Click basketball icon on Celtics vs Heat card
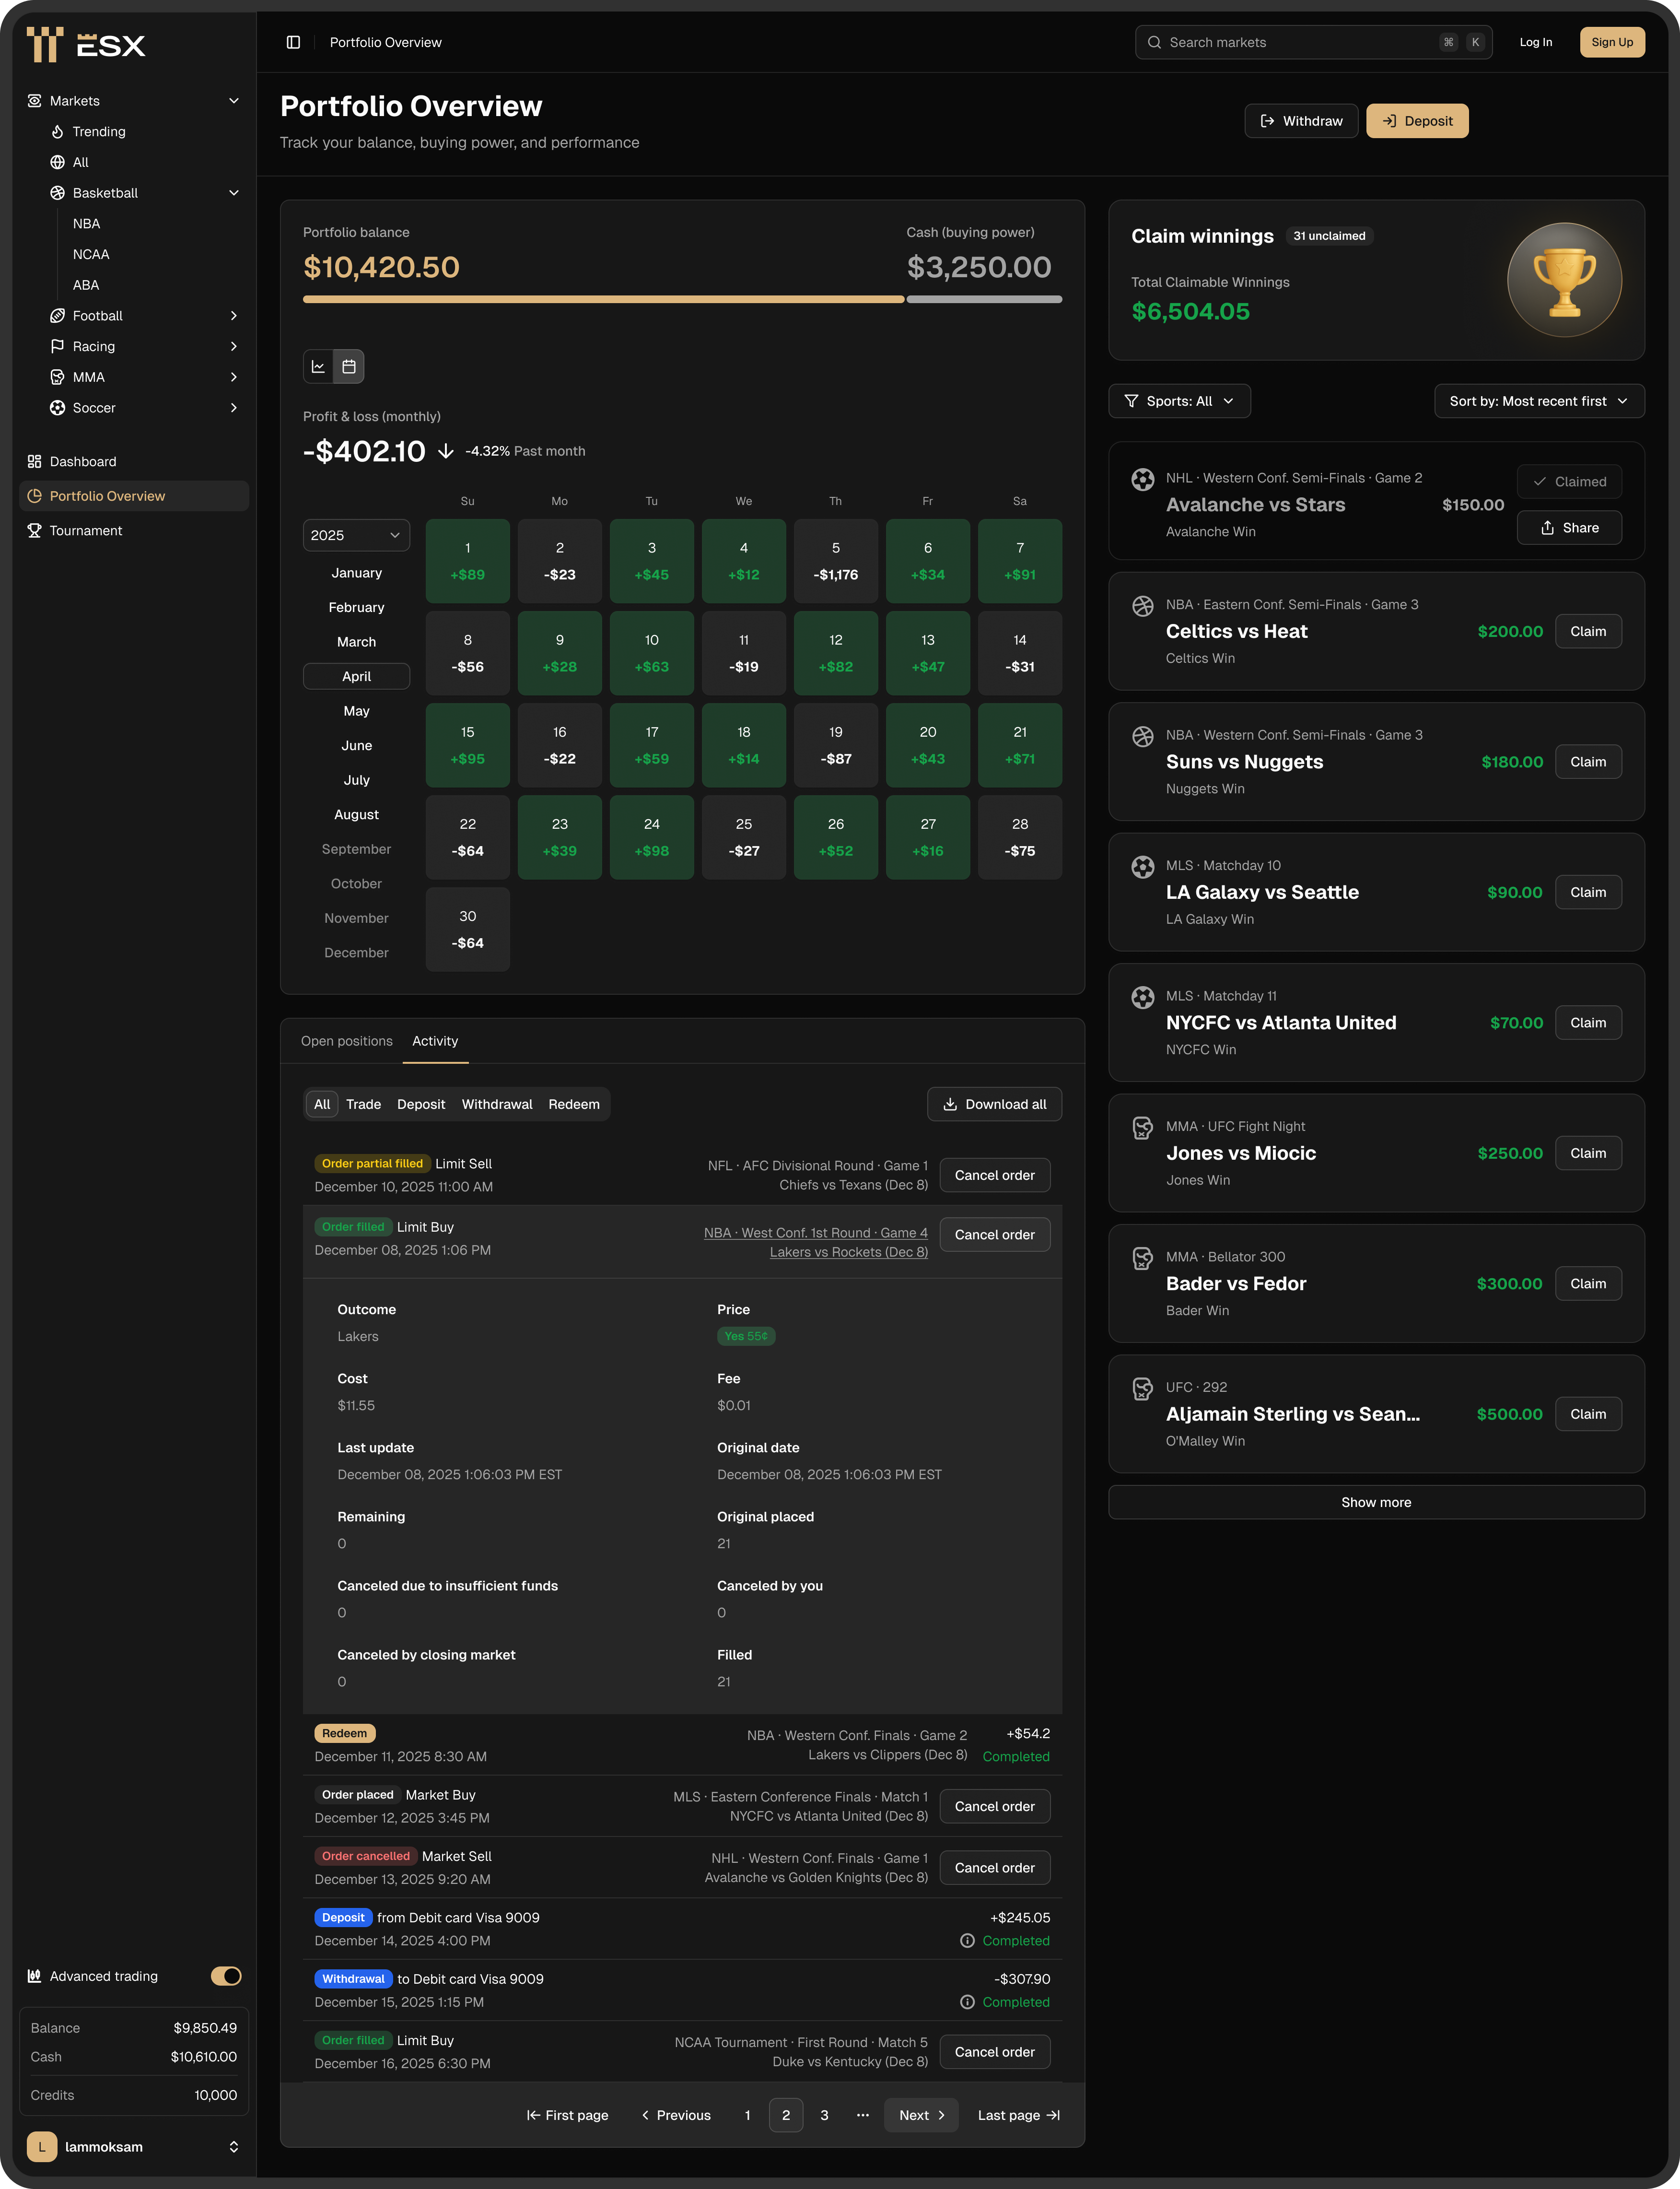This screenshot has width=1680, height=2189. [x=1142, y=605]
